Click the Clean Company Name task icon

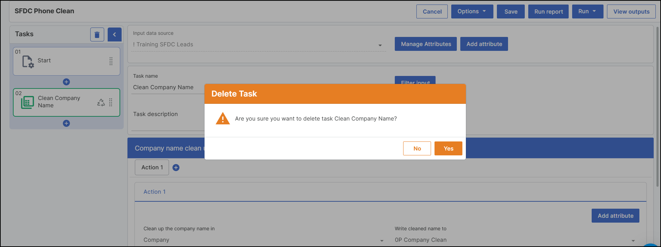(28, 102)
